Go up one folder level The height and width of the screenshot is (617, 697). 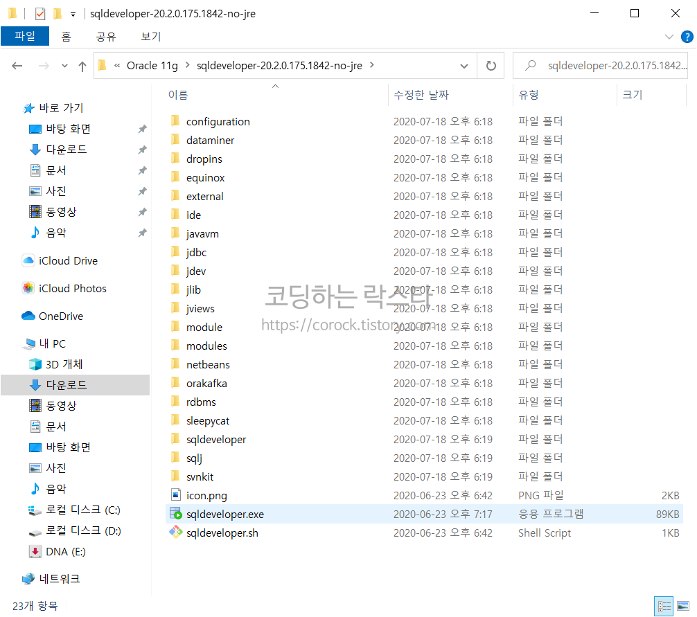(82, 66)
